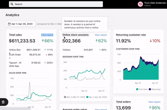
Task: Click the 111% Online Store change
Action: (x=48, y=50)
